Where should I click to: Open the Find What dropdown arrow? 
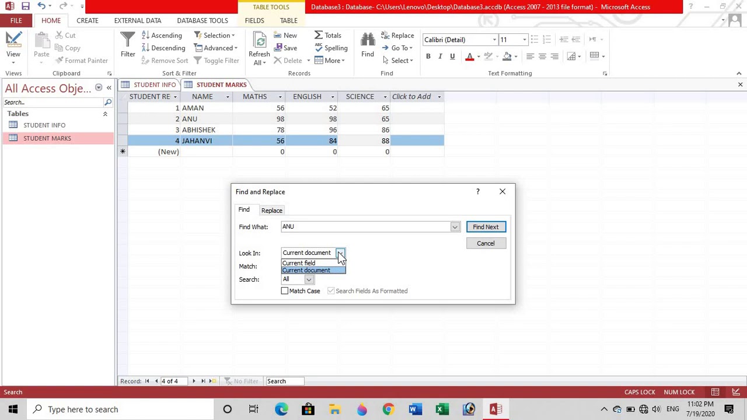[455, 227]
